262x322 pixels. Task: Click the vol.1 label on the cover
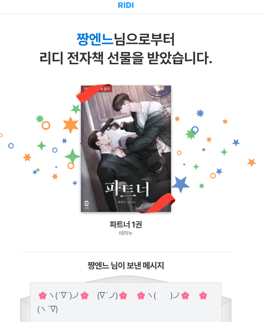point(145,179)
